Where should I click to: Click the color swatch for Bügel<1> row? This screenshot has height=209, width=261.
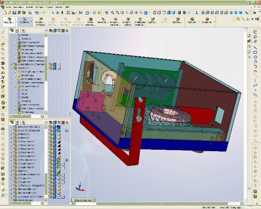(59, 171)
